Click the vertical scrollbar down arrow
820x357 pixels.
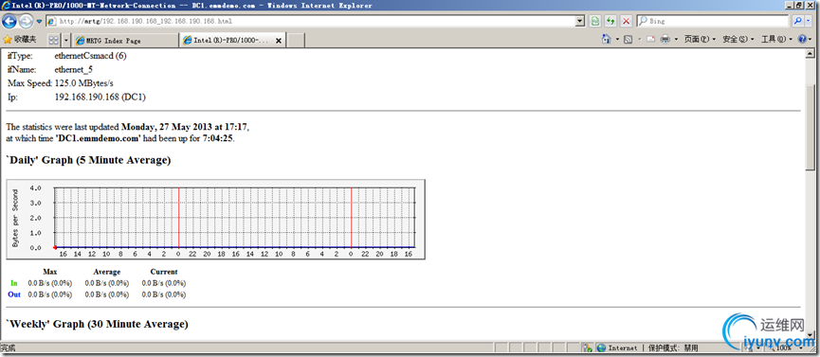coord(811,334)
